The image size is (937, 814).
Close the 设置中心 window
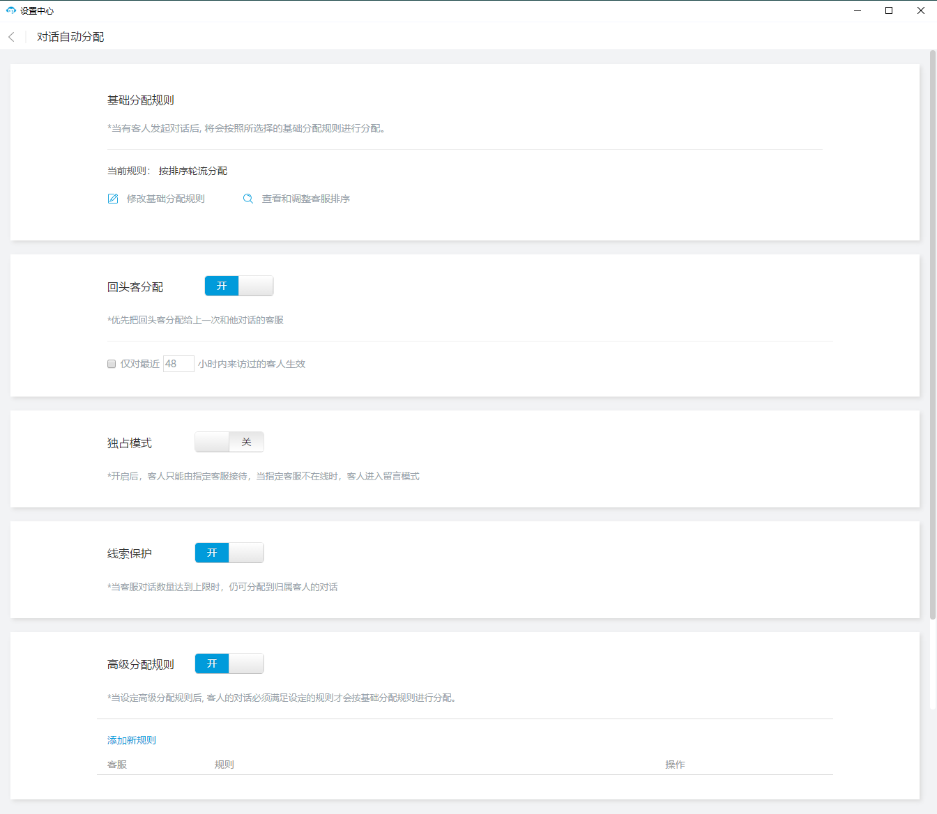click(x=920, y=10)
